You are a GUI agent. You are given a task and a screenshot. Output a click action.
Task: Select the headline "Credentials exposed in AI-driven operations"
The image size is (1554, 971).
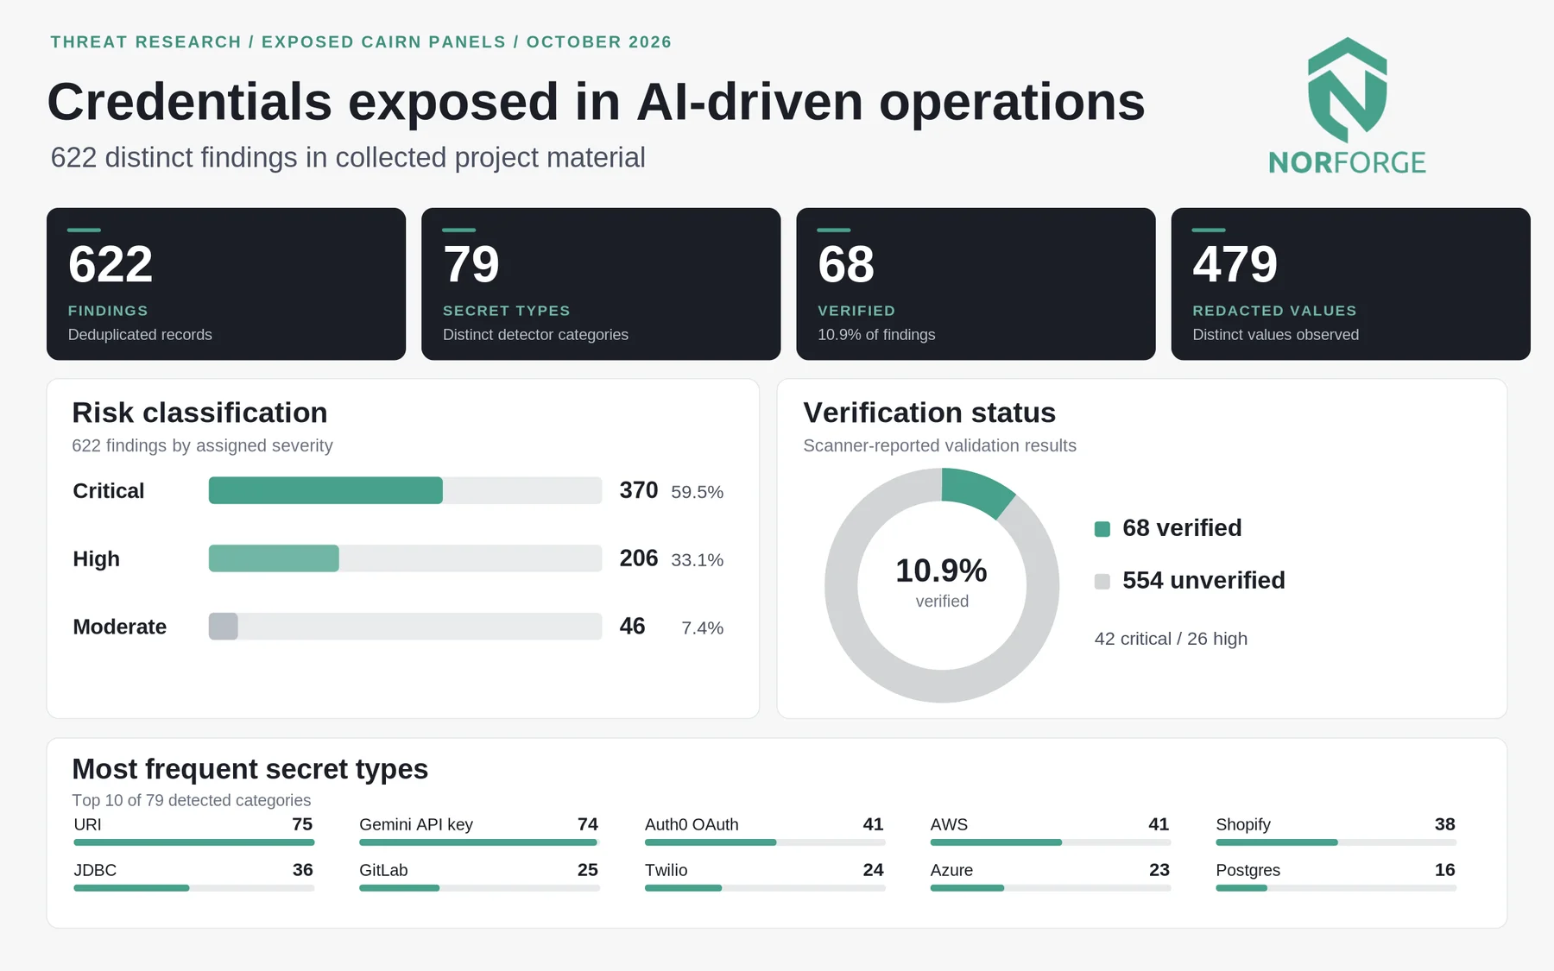tap(596, 102)
